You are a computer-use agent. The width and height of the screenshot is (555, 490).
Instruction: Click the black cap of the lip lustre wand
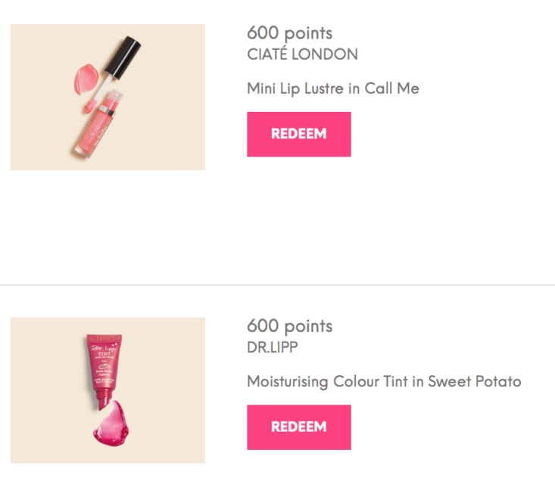pyautogui.click(x=123, y=57)
